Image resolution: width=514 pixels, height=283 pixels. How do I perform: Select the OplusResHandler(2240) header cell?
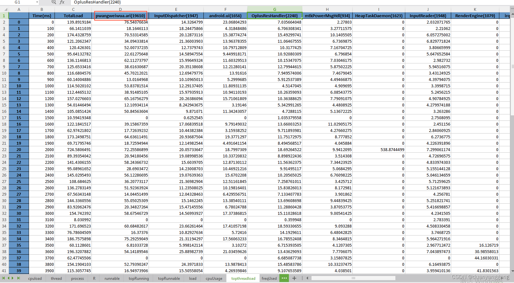click(x=275, y=16)
